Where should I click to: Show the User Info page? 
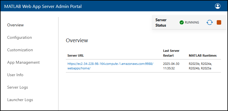[15, 75]
